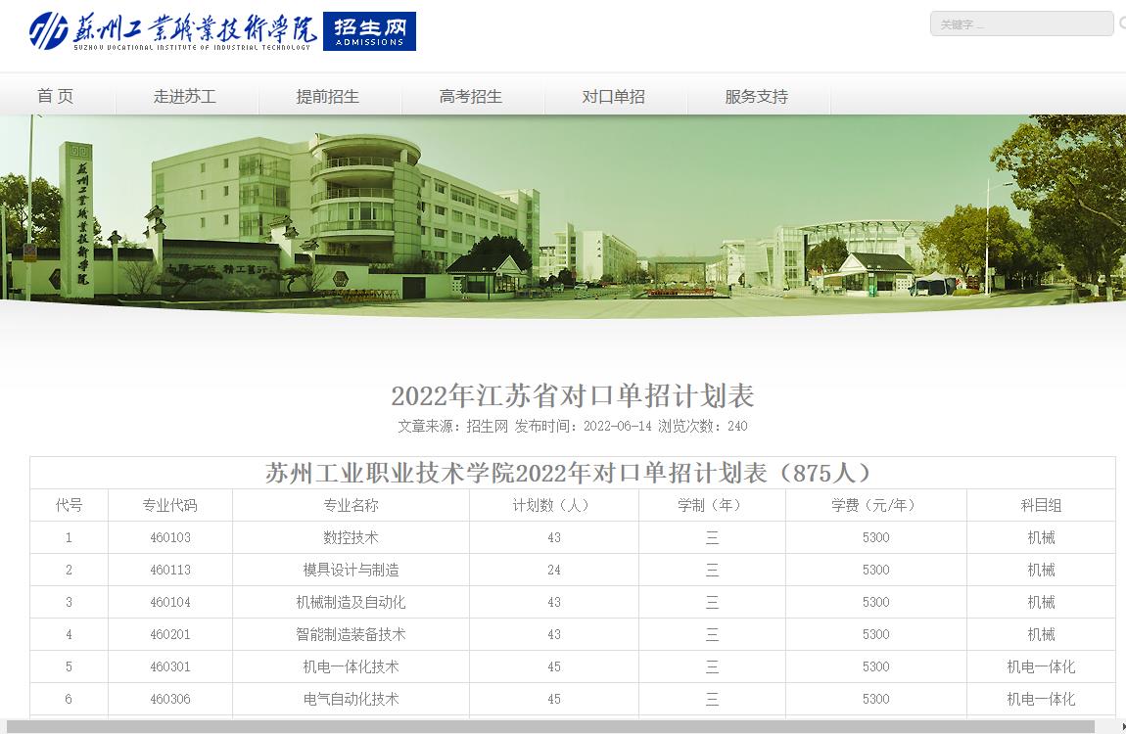Viewport: 1126px width, 734px height.
Task: Click the Suzhou Institute logo at top left
Action: pyautogui.click(x=172, y=31)
